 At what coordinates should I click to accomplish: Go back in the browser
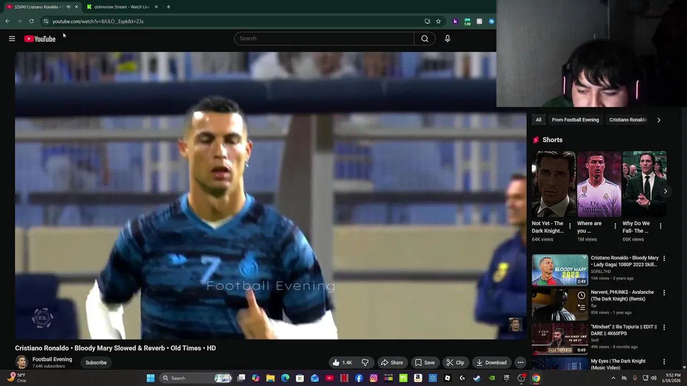click(7, 21)
